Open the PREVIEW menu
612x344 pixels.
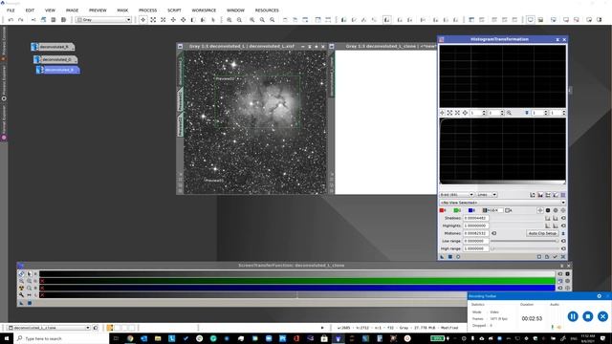(98, 11)
